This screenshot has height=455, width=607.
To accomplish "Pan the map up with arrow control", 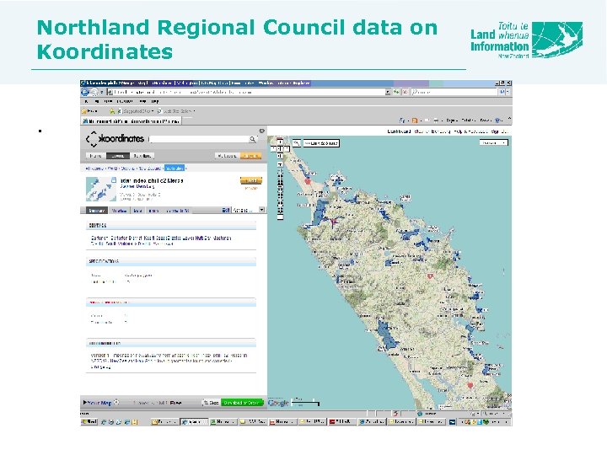I will 280,142.
